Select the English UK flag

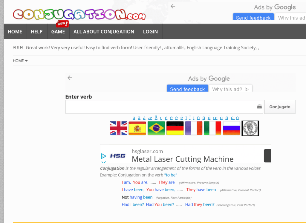118,128
